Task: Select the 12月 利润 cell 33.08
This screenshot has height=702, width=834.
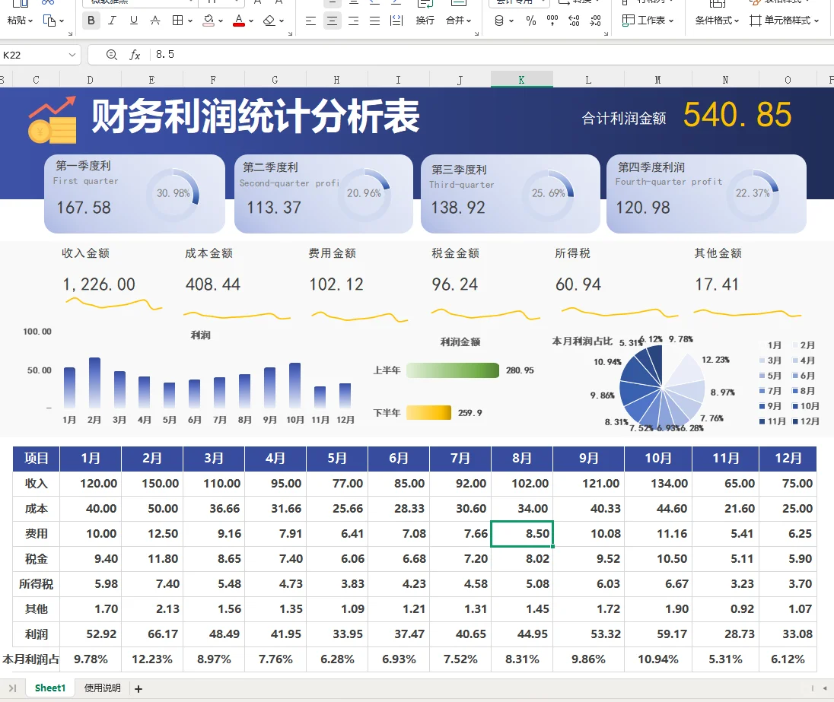Action: 788,634
